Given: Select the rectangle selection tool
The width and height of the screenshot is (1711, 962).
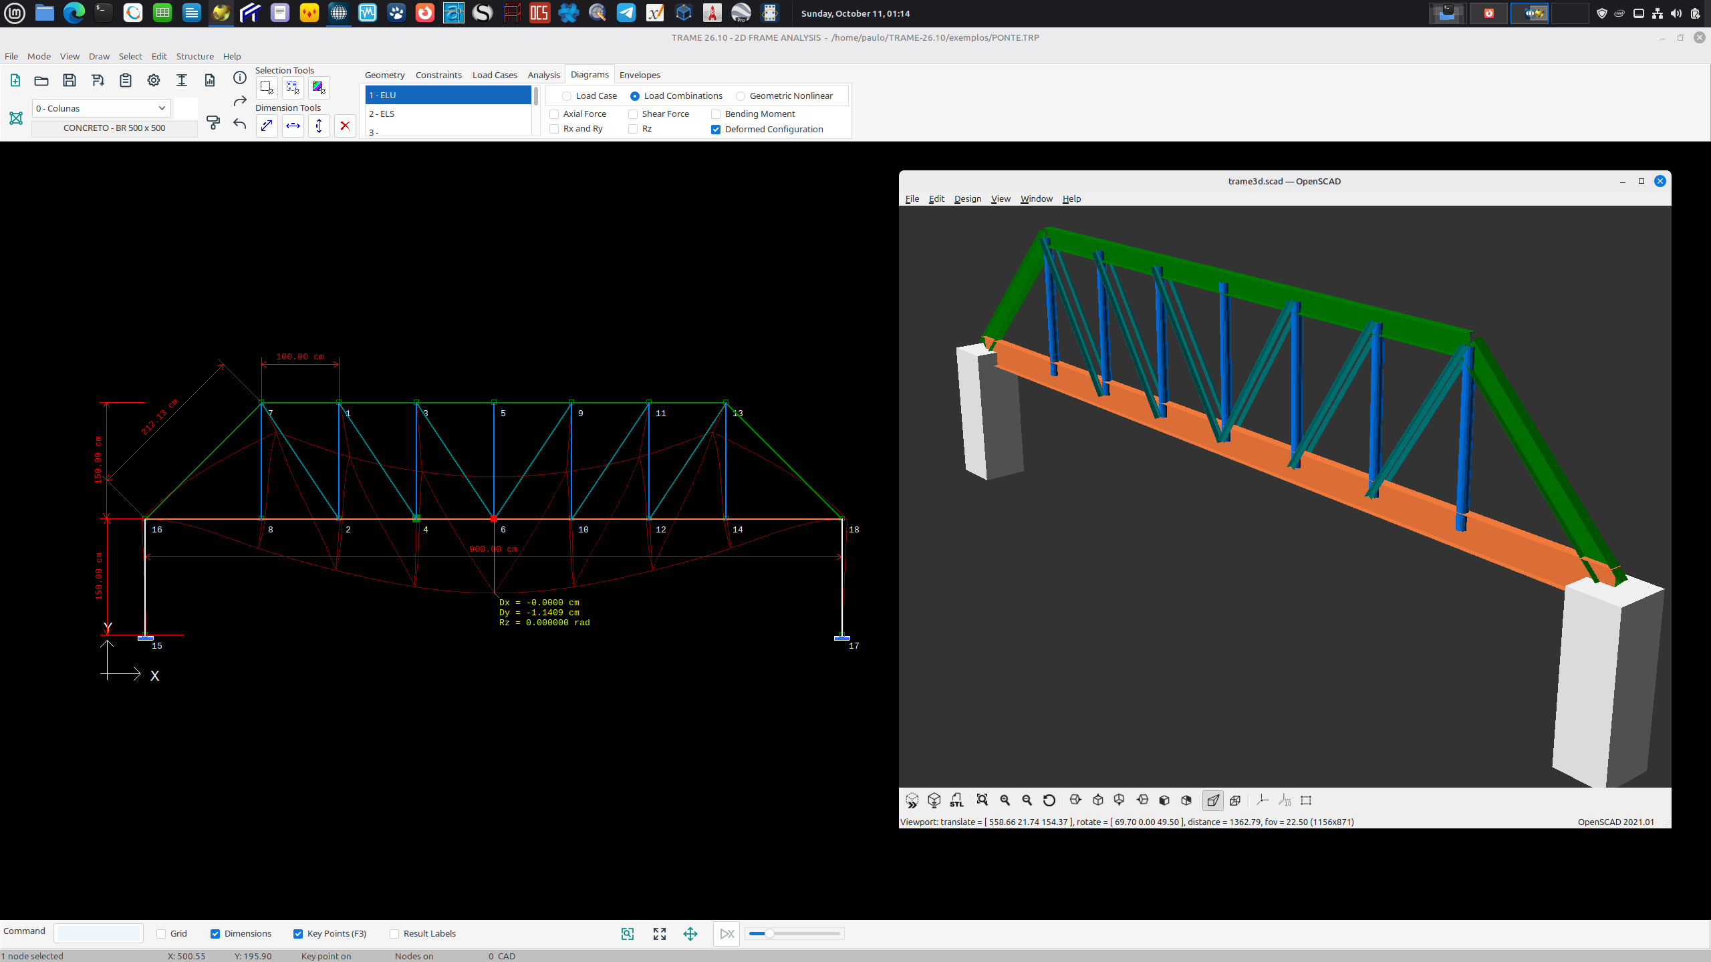Looking at the screenshot, I should point(267,88).
